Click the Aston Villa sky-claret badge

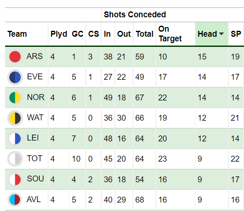pos(15,200)
